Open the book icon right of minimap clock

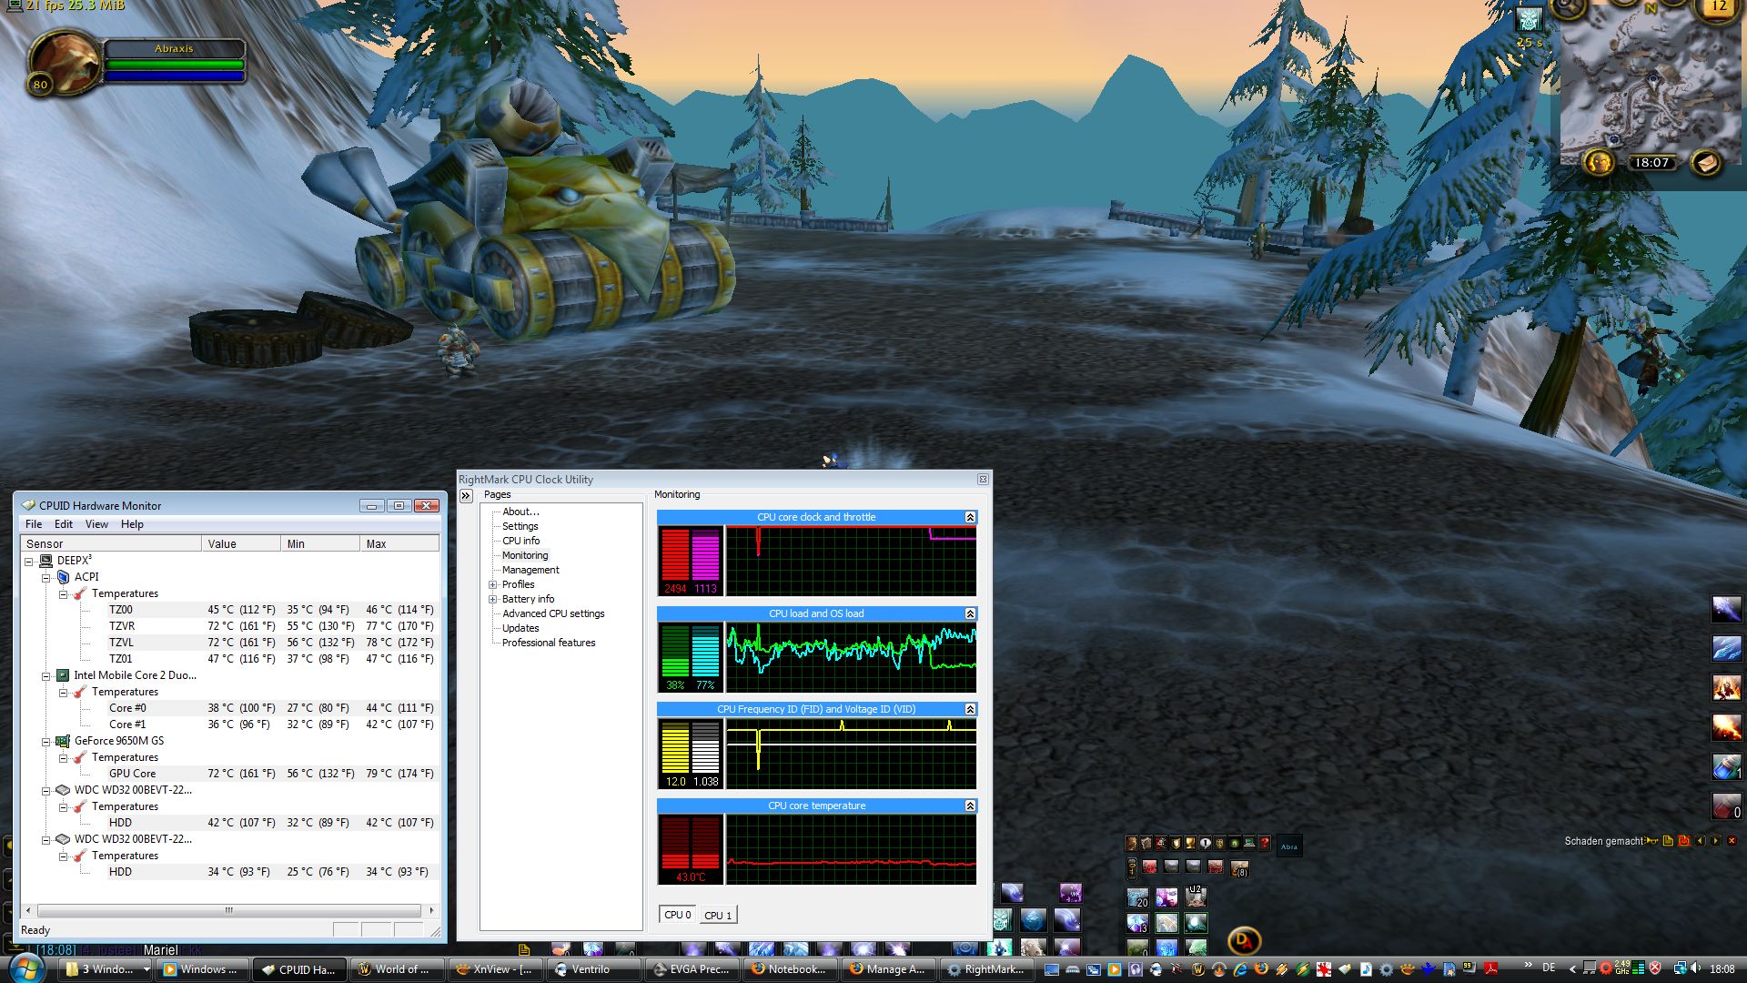[x=1706, y=163]
